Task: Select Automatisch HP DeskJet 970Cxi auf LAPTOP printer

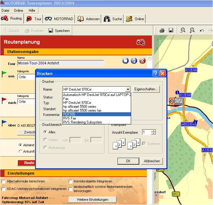Action: click(97, 95)
